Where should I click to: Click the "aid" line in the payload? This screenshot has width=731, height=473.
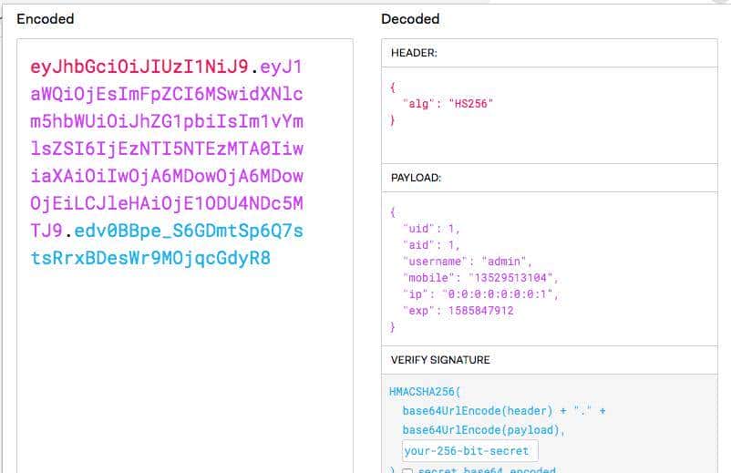click(428, 244)
